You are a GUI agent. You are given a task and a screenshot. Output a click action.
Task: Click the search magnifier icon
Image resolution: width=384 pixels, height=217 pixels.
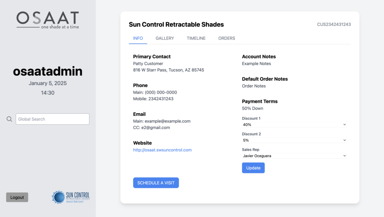[x=9, y=119]
